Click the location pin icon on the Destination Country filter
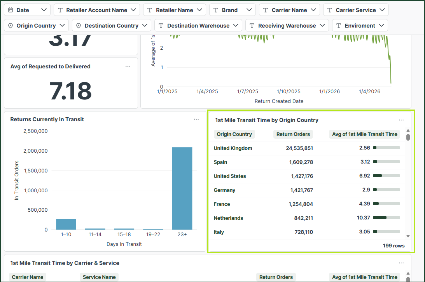This screenshot has height=282, width=425. (79, 26)
